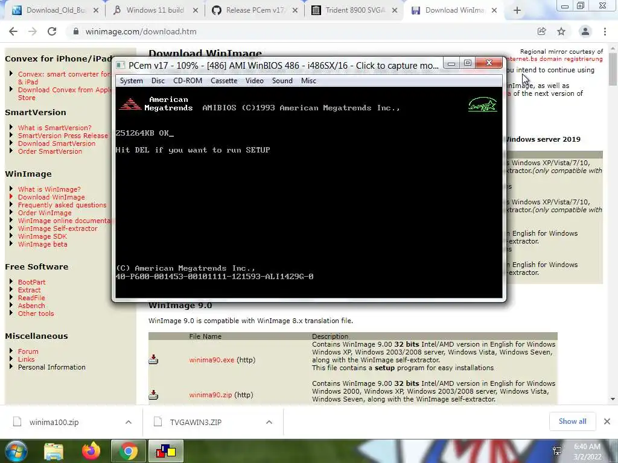The width and height of the screenshot is (618, 463).
Task: Go back in Chrome
Action: [13, 31]
